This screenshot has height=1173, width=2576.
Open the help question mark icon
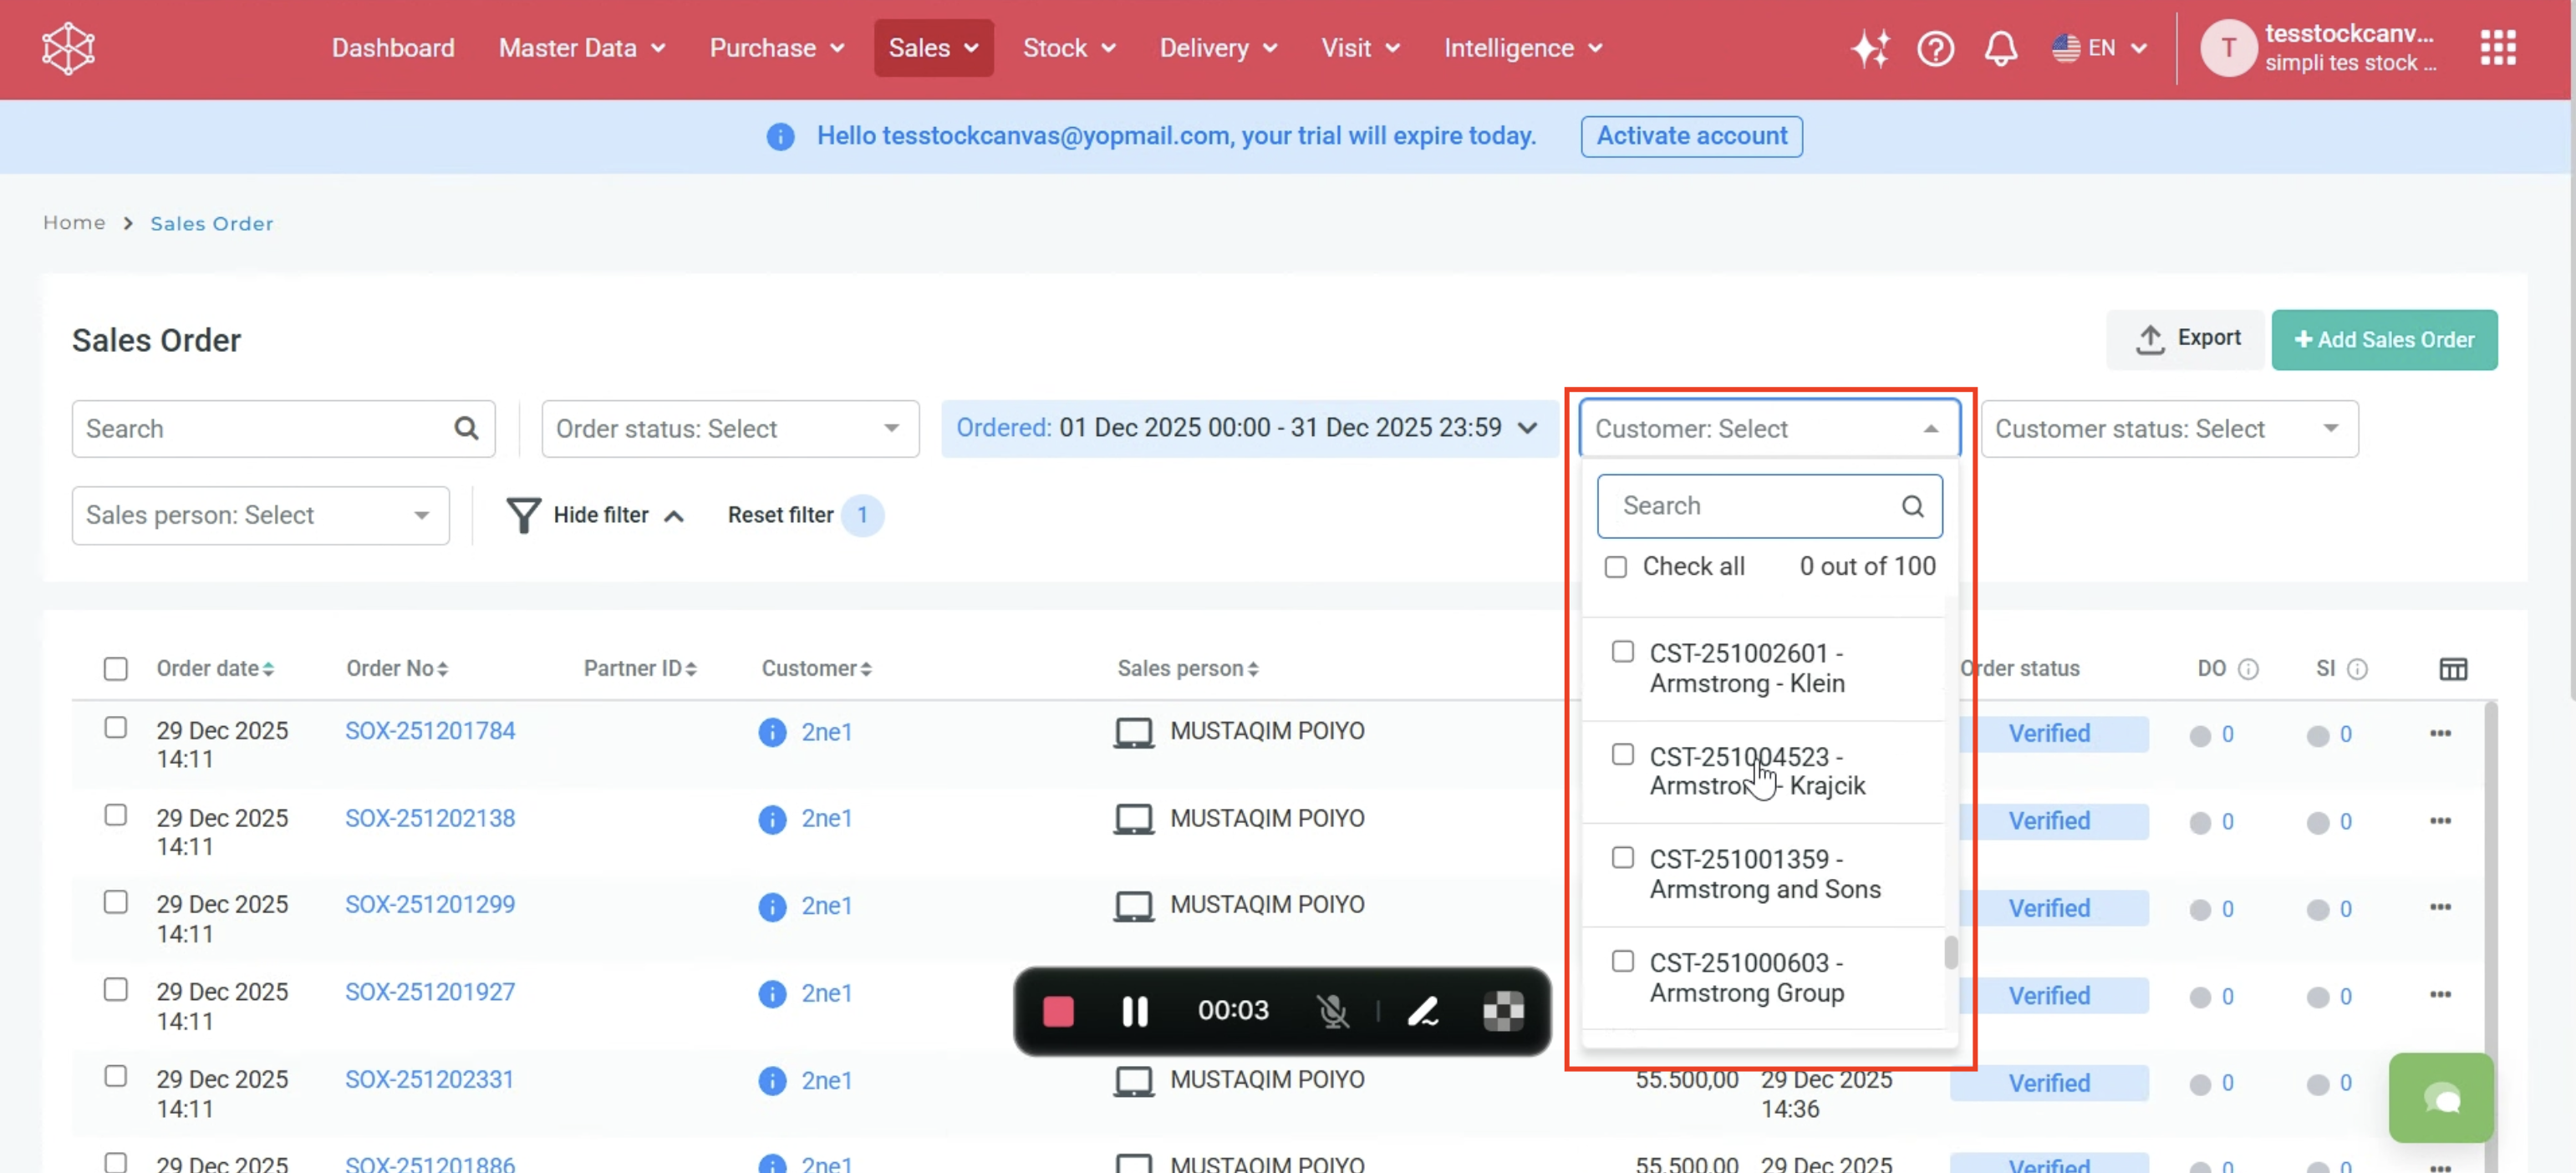[x=1935, y=48]
